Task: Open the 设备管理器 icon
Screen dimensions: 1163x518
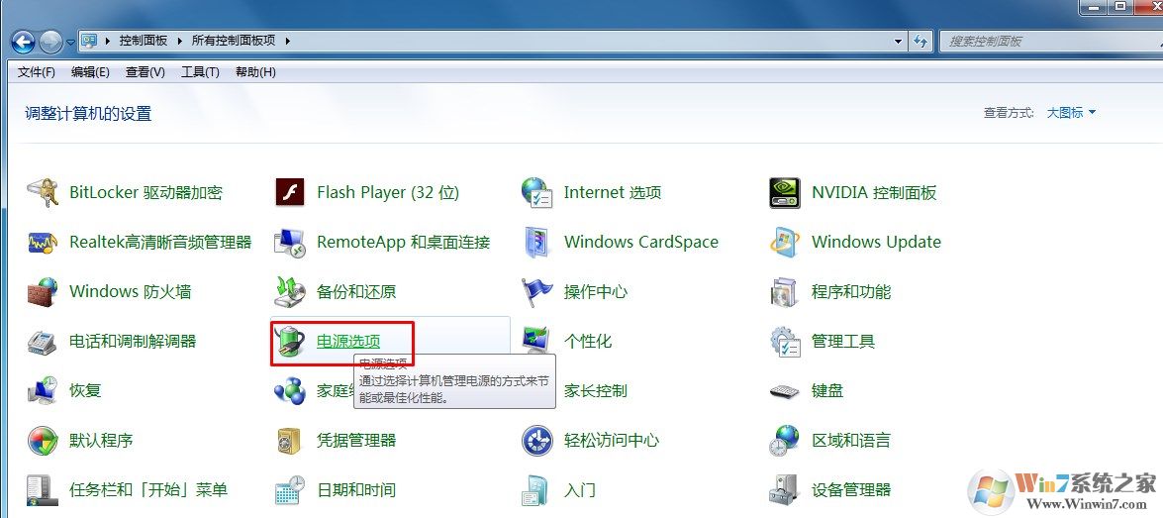Action: 785,490
